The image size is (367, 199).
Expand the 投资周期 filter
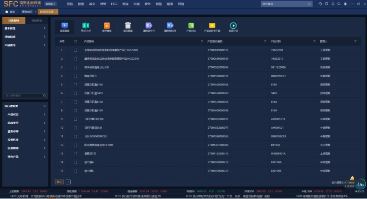[x=25, y=148]
